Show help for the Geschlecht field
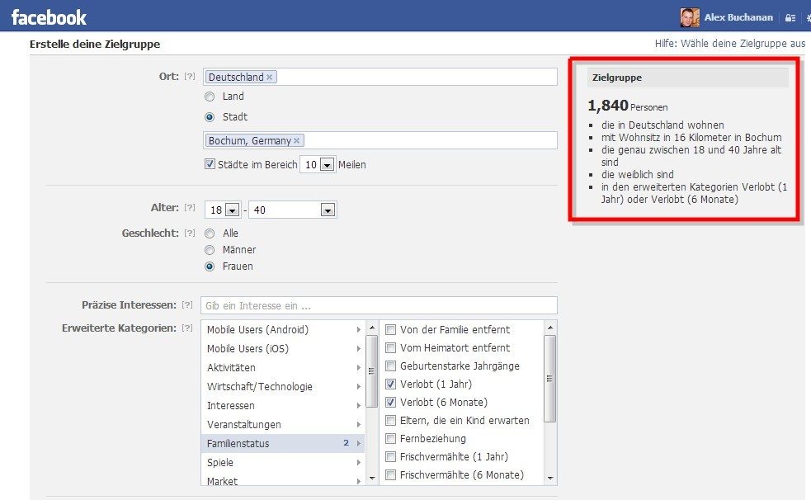811x500 pixels. click(190, 233)
